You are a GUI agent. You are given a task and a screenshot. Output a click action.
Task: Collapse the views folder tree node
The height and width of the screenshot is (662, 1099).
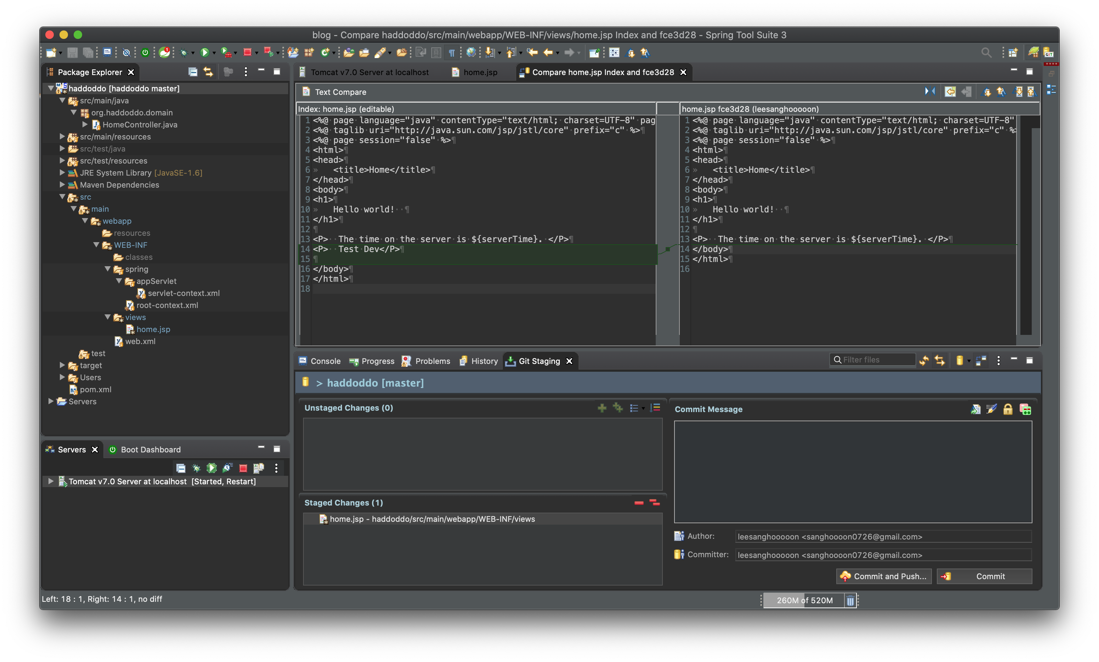pos(108,317)
